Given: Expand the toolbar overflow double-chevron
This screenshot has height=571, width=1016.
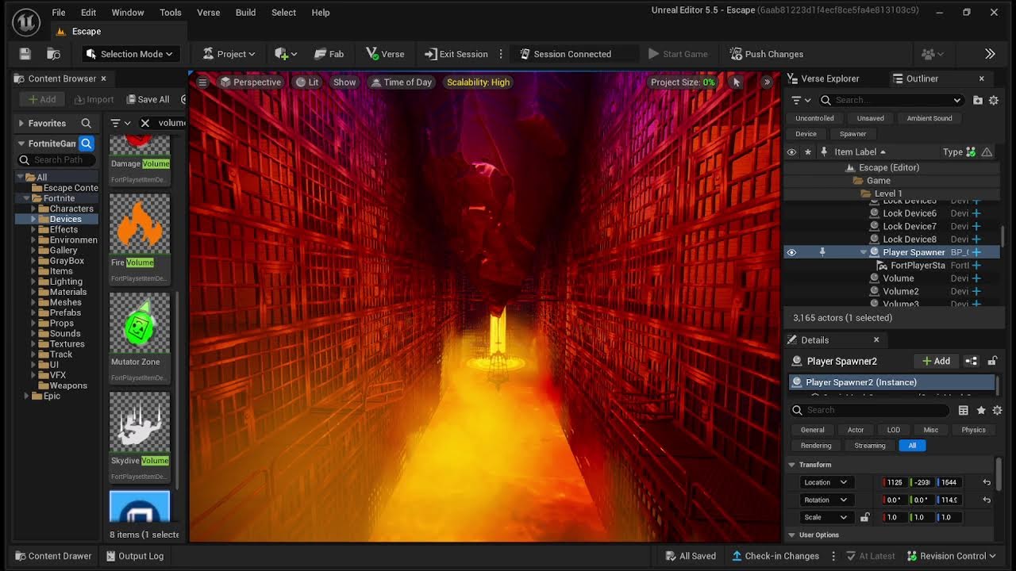Looking at the screenshot, I should click(x=990, y=54).
